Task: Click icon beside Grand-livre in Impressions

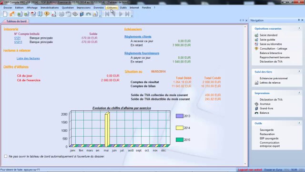Action: pos(256,108)
